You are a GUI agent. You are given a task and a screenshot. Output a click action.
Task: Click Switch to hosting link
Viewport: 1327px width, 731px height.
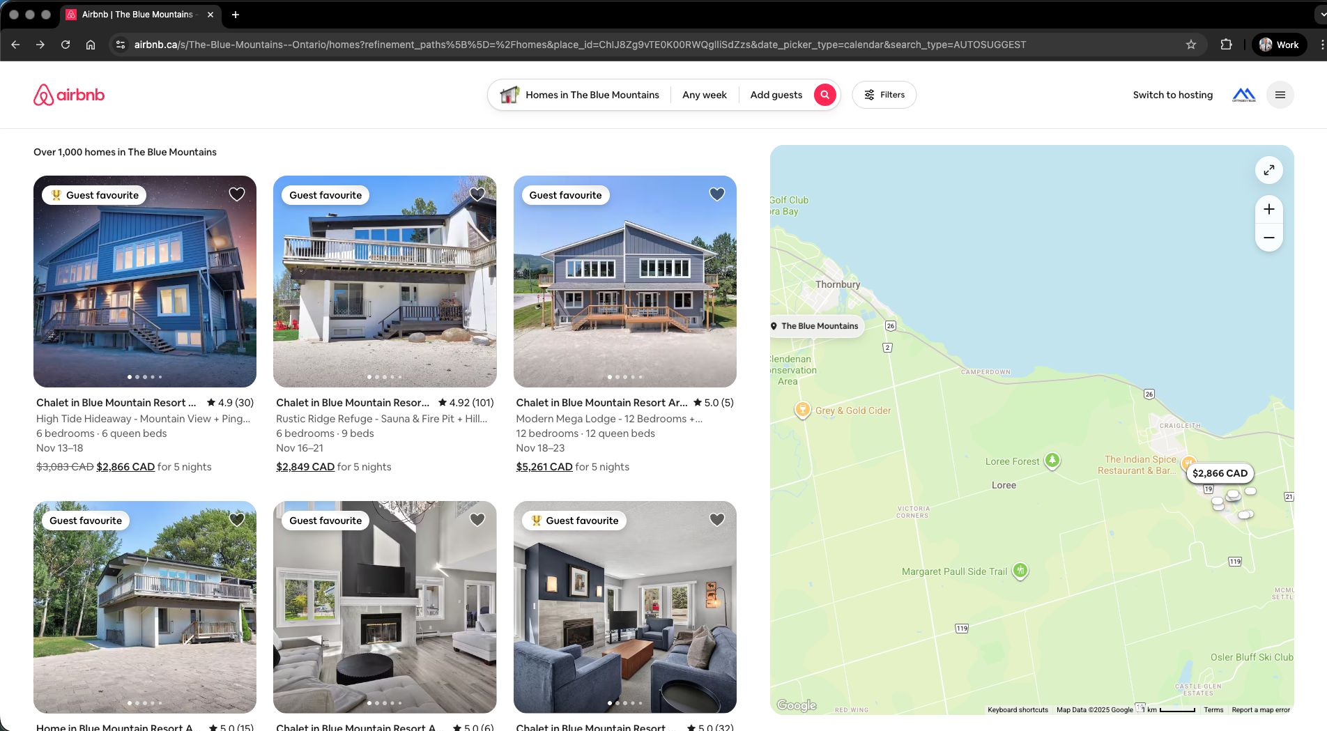click(x=1172, y=95)
